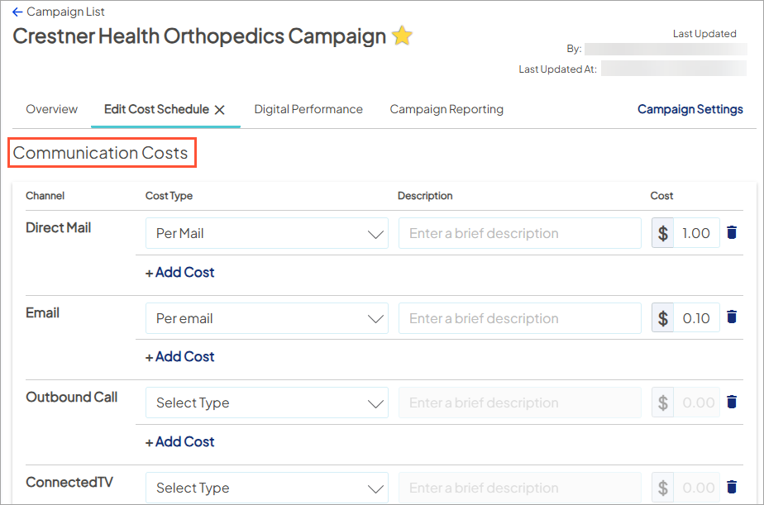Image resolution: width=764 pixels, height=505 pixels.
Task: Add Cost under Email channel
Action: pos(180,357)
